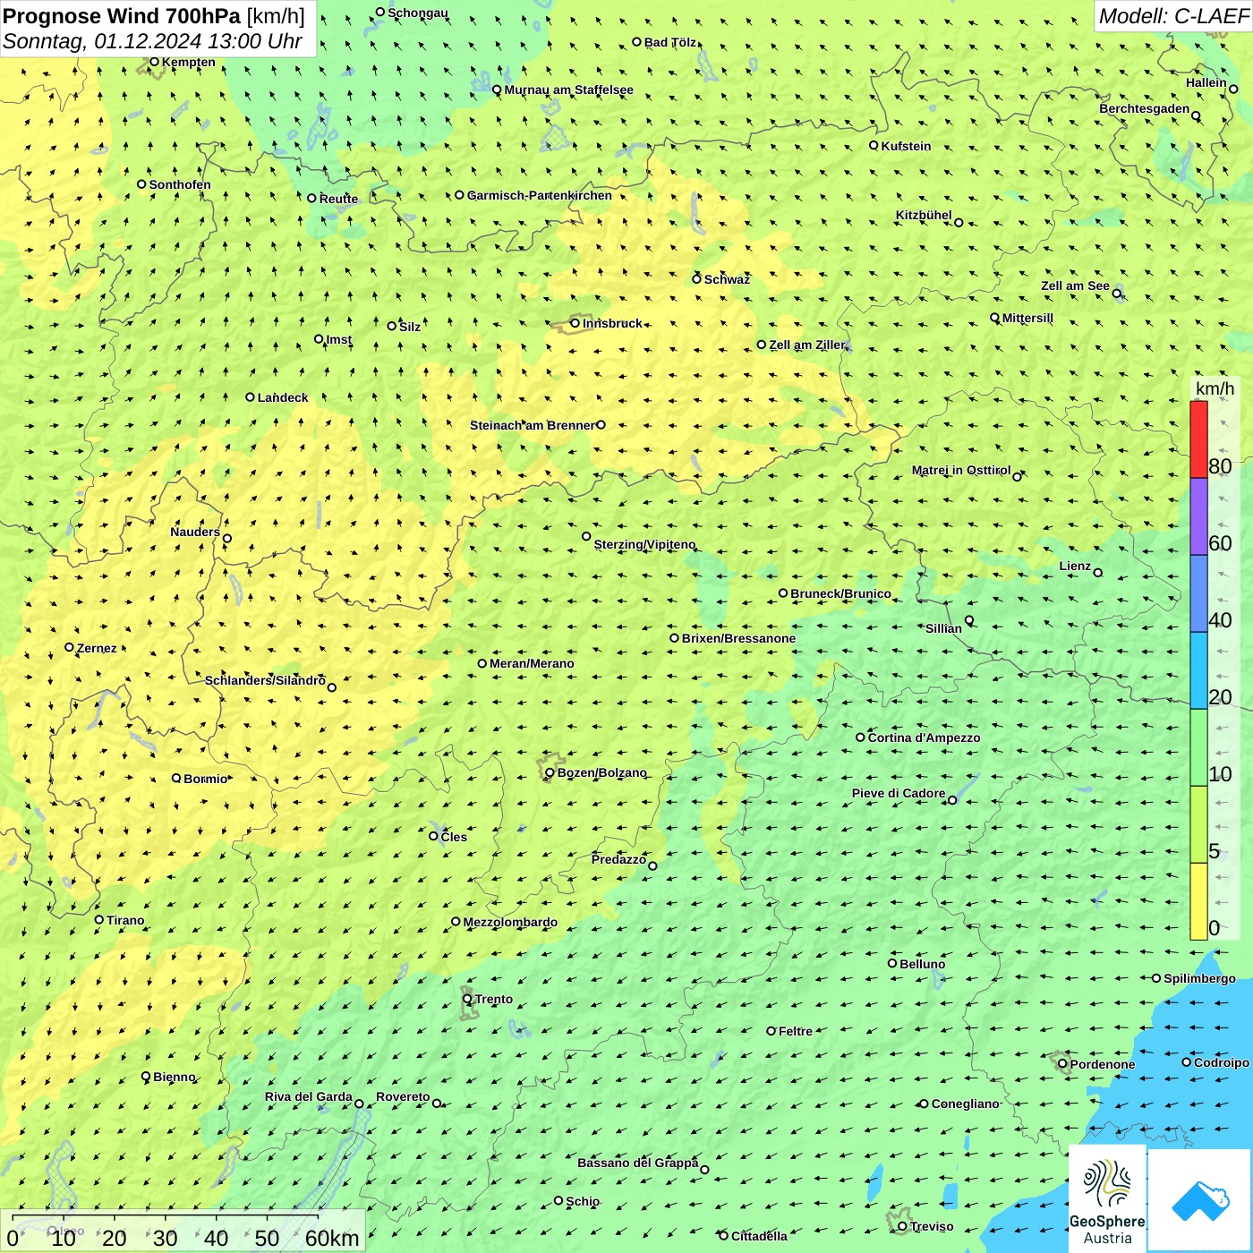Click the Innsbruck city marker circle
Viewport: 1253px width, 1253px height.
tap(575, 323)
